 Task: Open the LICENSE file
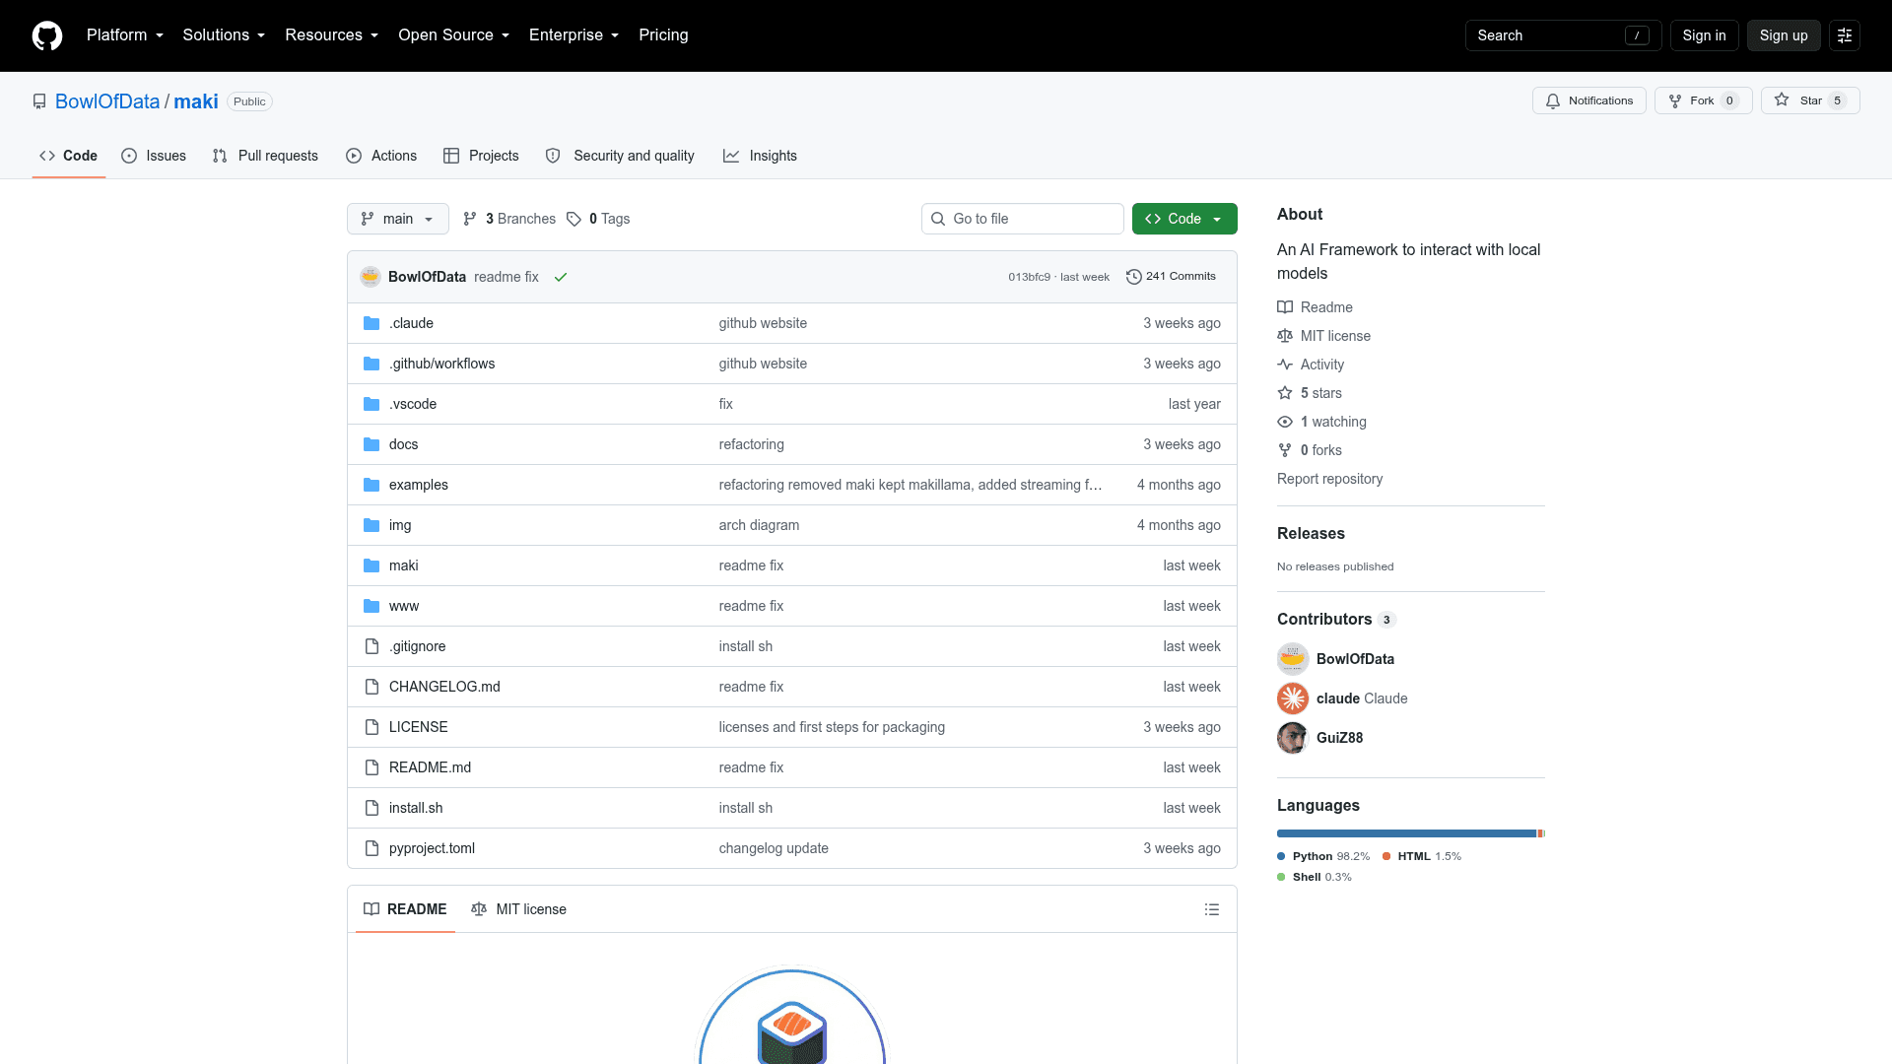click(418, 727)
